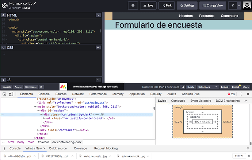Click the Show All downloads button

[x=239, y=156]
